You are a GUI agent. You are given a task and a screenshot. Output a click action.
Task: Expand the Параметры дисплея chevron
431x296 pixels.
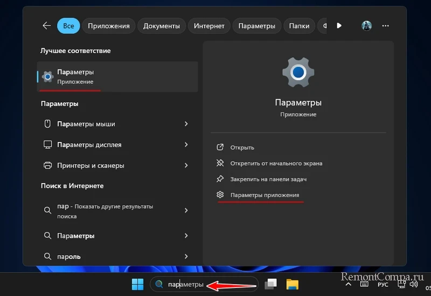coord(186,144)
